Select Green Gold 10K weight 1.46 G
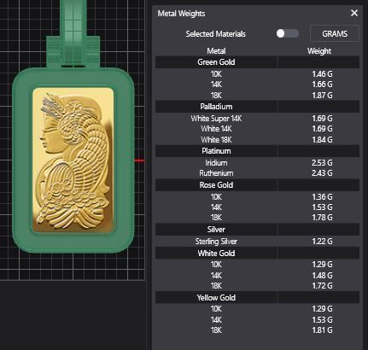 (322, 74)
